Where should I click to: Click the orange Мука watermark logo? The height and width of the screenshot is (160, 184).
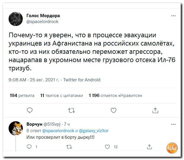point(172,147)
